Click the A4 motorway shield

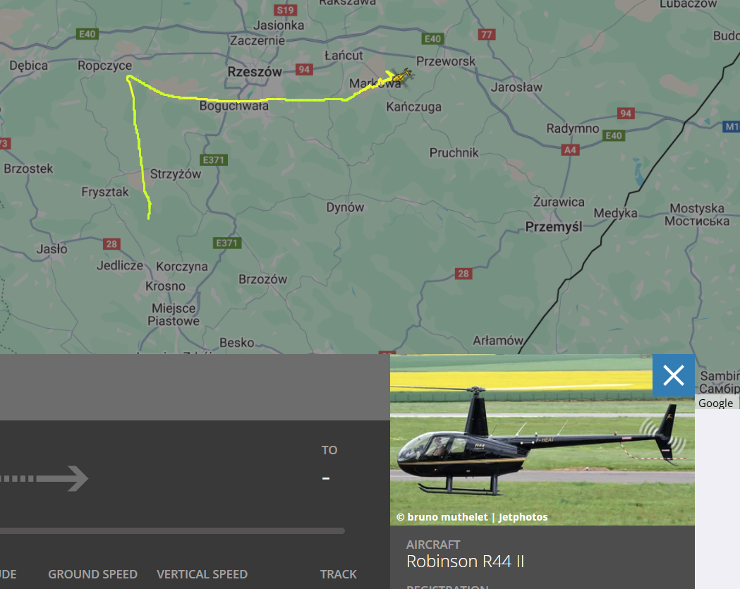click(x=570, y=150)
